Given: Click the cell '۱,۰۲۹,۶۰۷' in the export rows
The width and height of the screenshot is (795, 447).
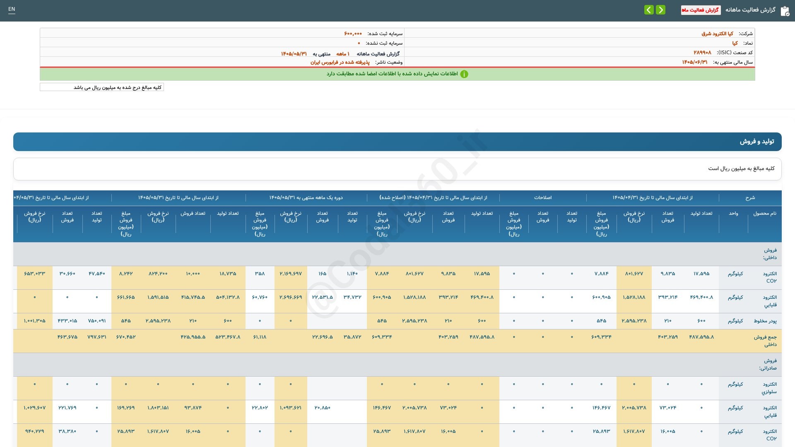Looking at the screenshot, I should (34, 408).
